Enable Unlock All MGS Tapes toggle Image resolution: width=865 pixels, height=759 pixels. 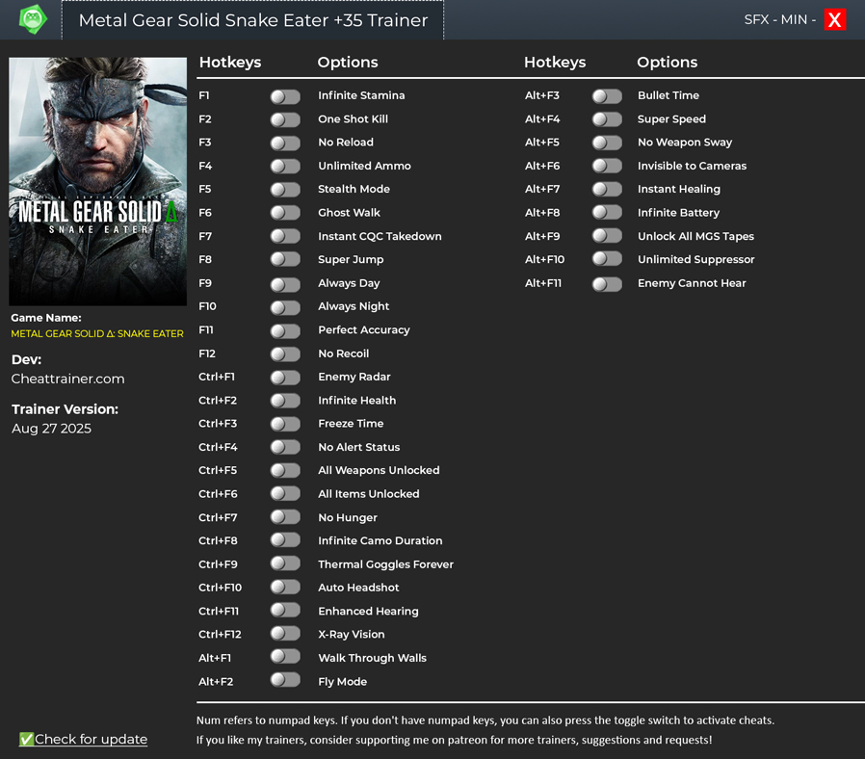pos(607,236)
